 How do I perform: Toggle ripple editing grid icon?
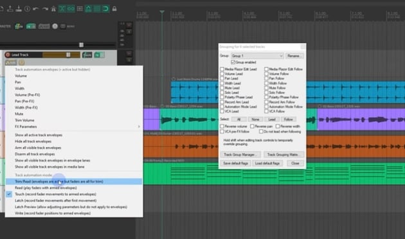tap(80, 9)
